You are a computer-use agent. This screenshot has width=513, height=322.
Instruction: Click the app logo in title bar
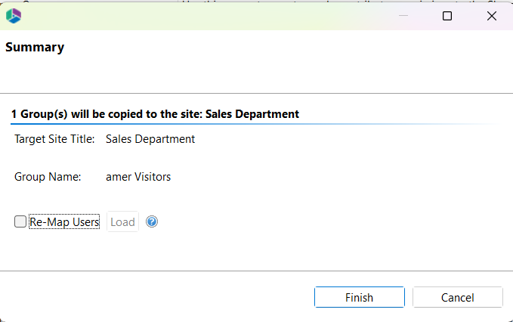[x=13, y=15]
